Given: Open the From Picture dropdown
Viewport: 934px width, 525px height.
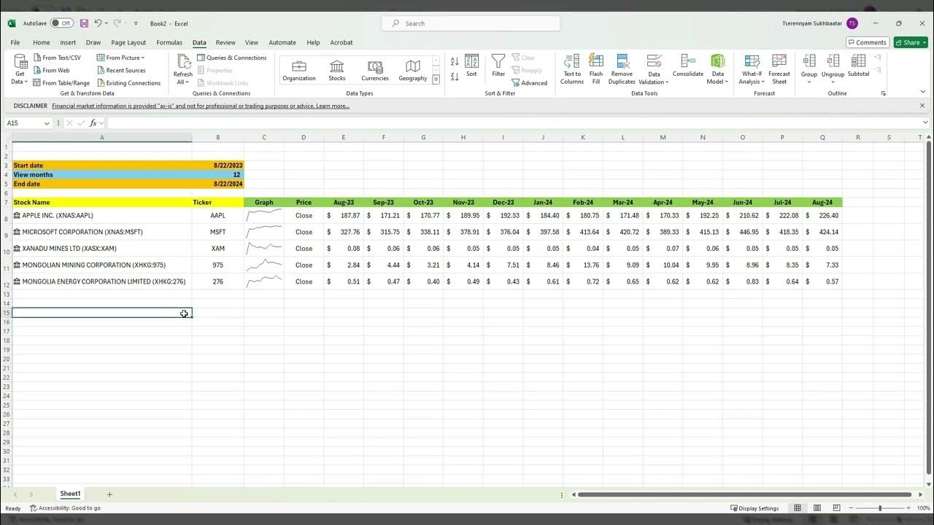Looking at the screenshot, I should pos(120,58).
